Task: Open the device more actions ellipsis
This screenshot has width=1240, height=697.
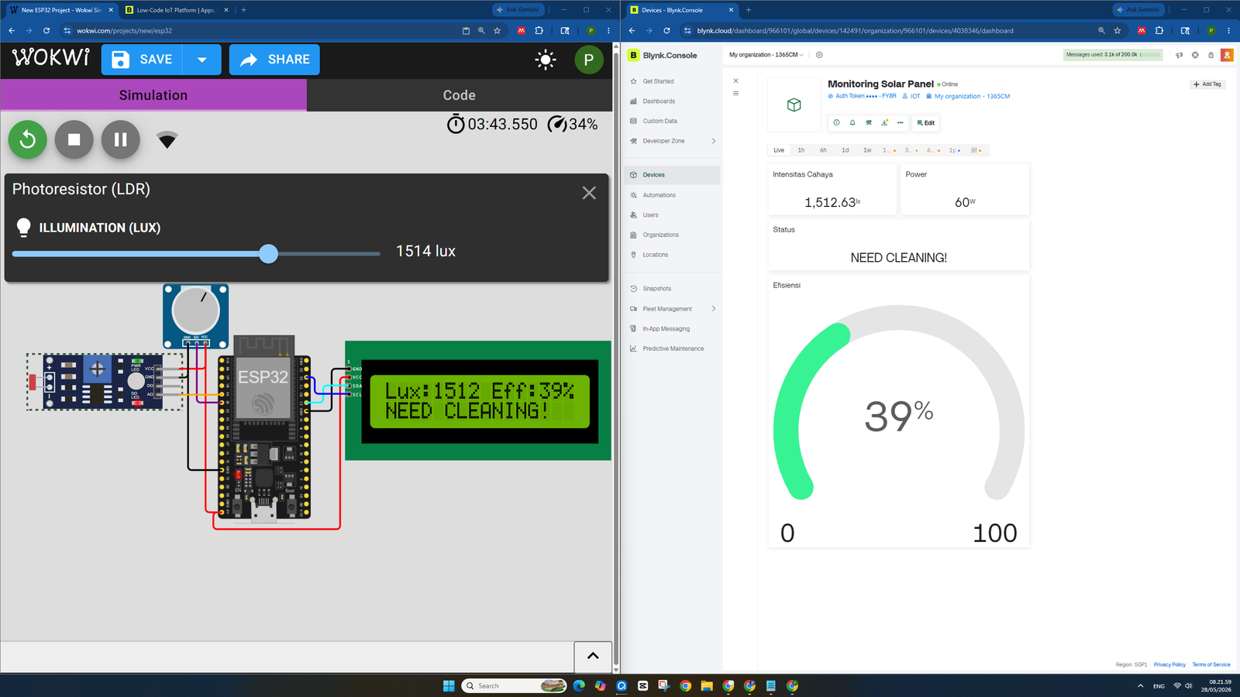Action: (901, 122)
